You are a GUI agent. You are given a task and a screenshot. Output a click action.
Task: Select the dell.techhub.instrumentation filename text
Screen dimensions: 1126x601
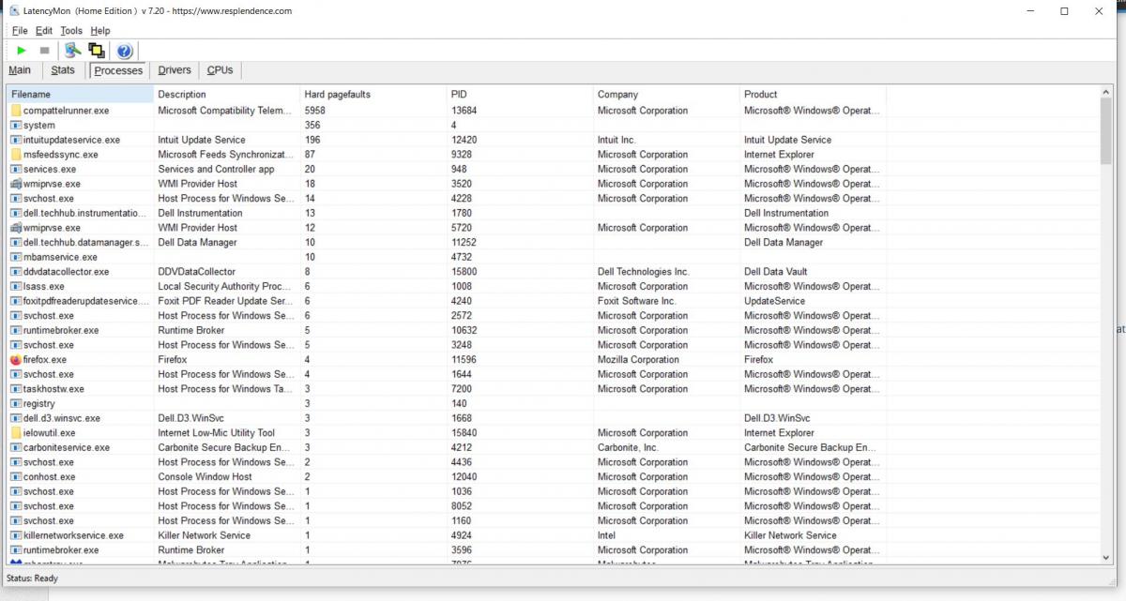pyautogui.click(x=85, y=213)
